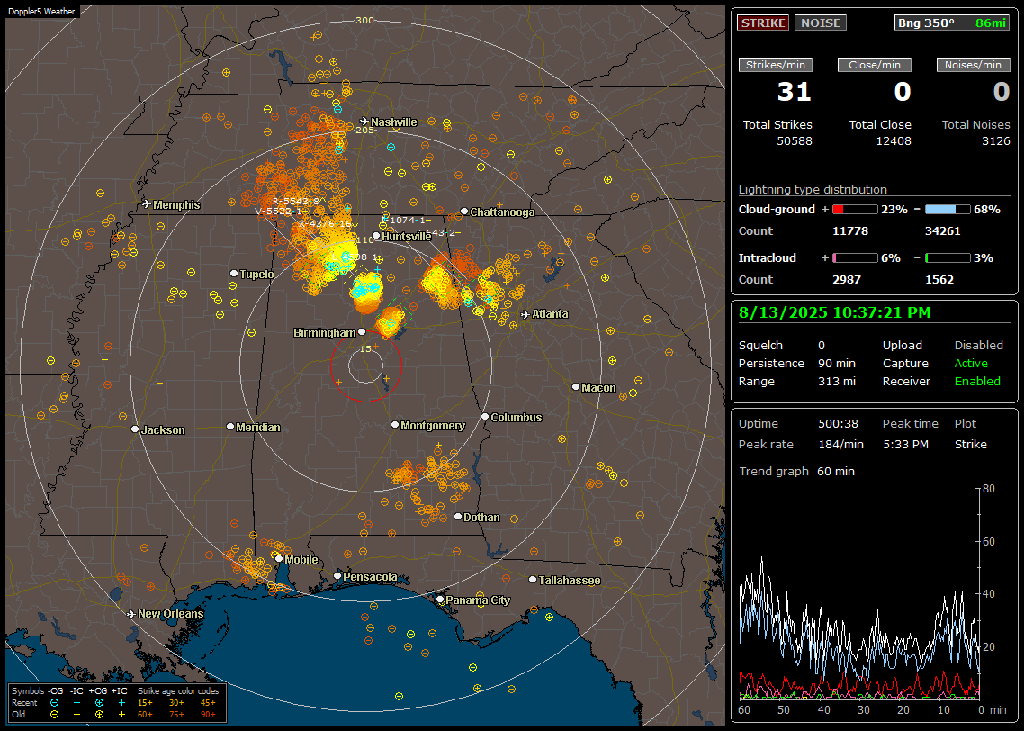Click the cloud-ground positive count 11778
The image size is (1024, 731).
(850, 231)
